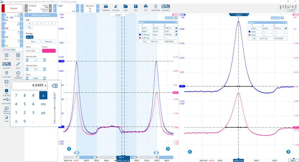The image size is (299, 162).
Task: Open the Rulers tool in sidebar
Action: pos(18,64)
